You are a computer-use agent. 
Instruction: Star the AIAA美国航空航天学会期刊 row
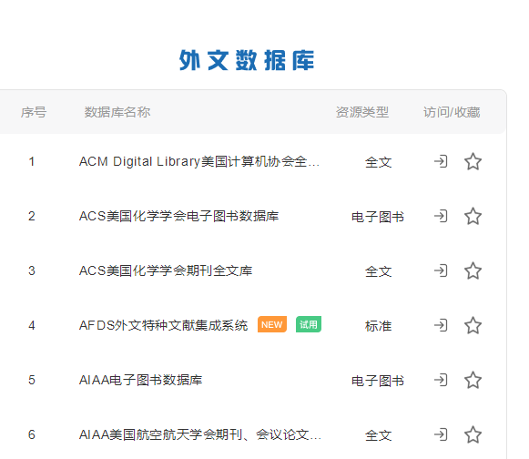473,434
